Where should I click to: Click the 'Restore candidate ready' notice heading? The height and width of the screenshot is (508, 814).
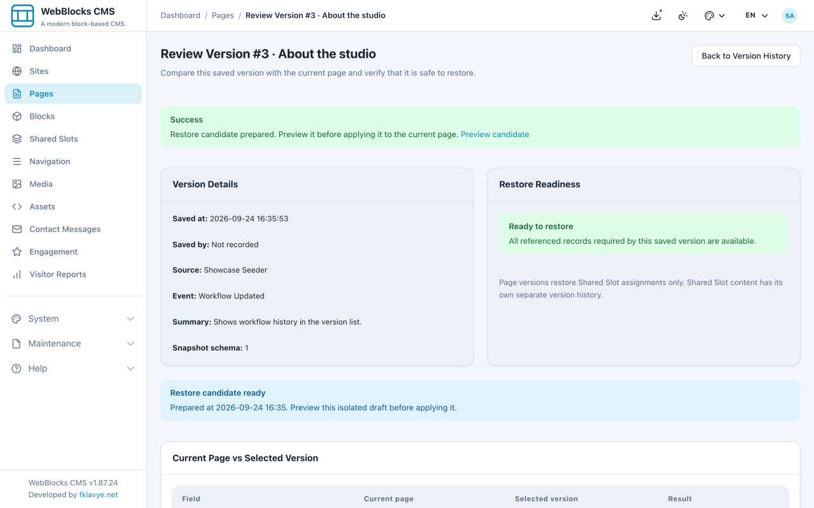(x=217, y=393)
